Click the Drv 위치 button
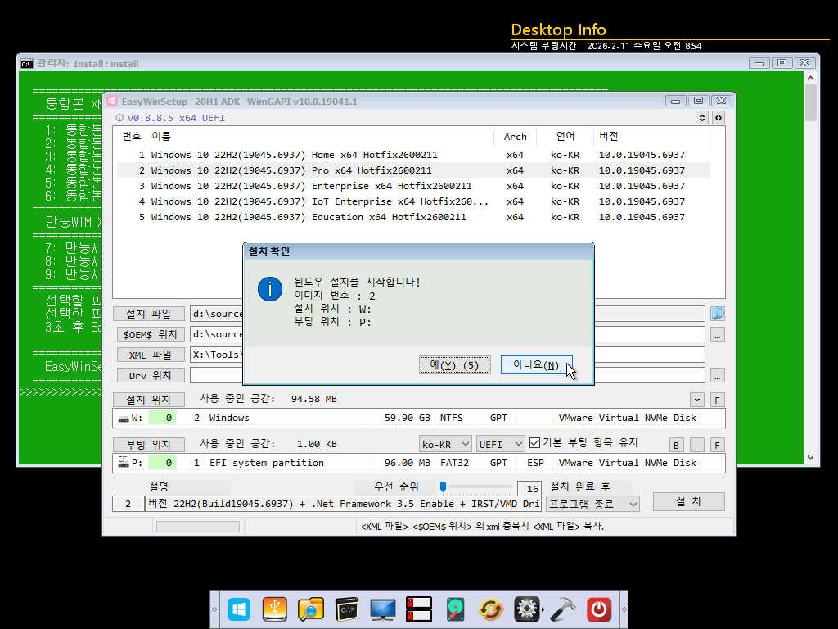The height and width of the screenshot is (629, 838). 151,375
